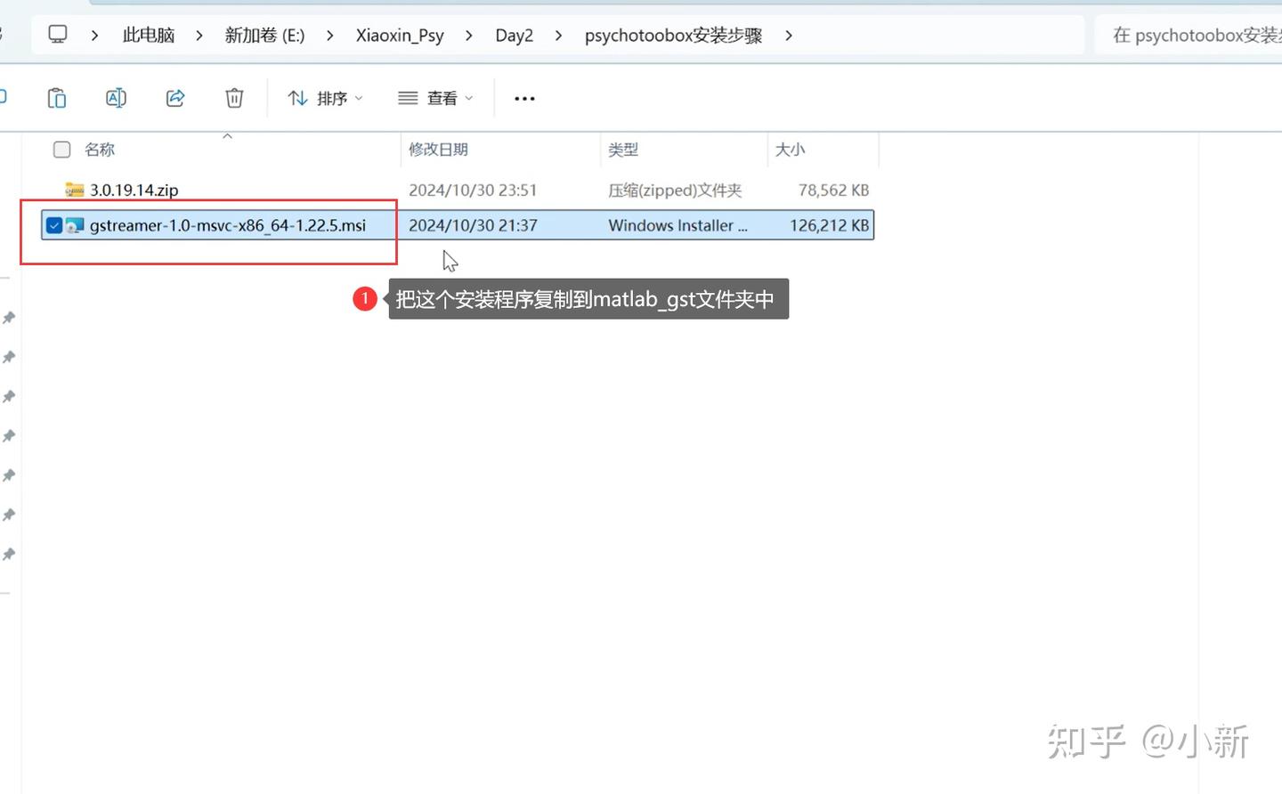The width and height of the screenshot is (1282, 794).
Task: Click the Paste icon in the toolbar
Action: coord(56,98)
